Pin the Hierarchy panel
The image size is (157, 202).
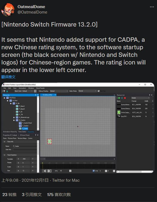[35, 95]
